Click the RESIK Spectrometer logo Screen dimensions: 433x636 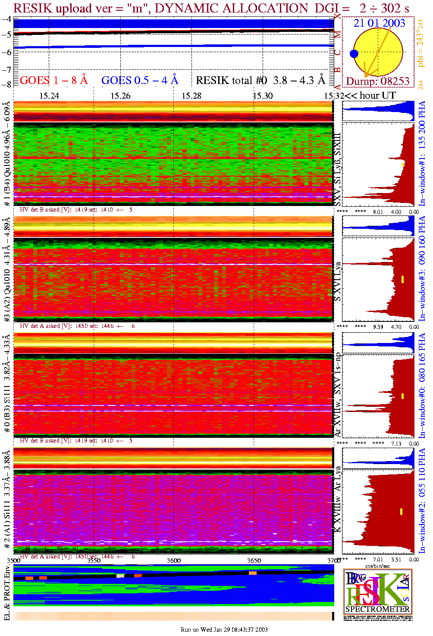pyautogui.click(x=378, y=592)
